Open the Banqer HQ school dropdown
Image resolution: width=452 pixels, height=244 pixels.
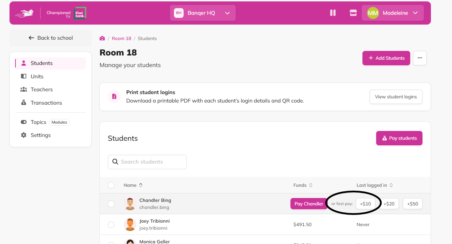tap(203, 13)
